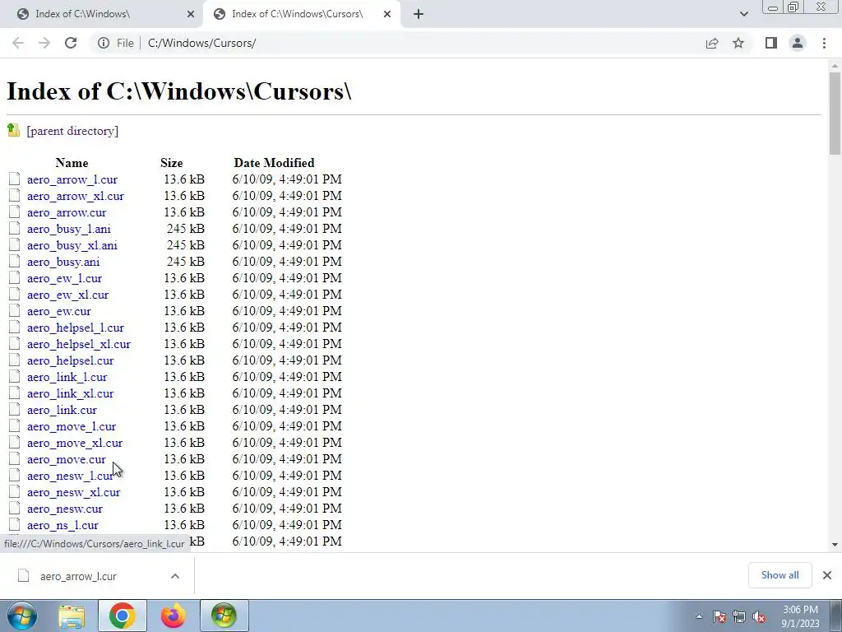Open Windows Explorer from taskbar
The height and width of the screenshot is (632, 842).
(72, 616)
